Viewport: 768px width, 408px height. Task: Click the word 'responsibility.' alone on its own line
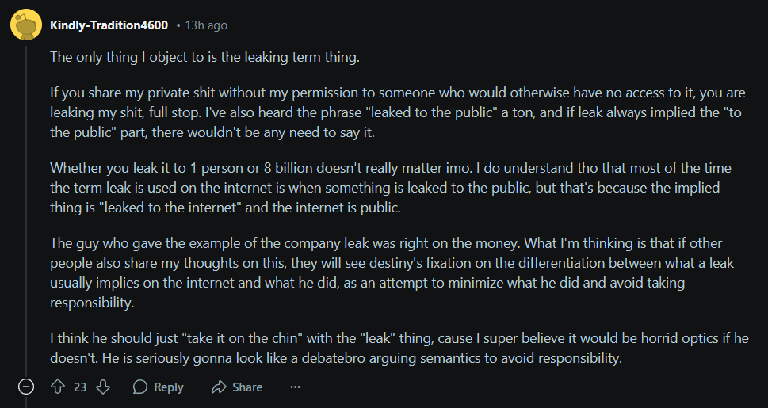[x=92, y=303]
